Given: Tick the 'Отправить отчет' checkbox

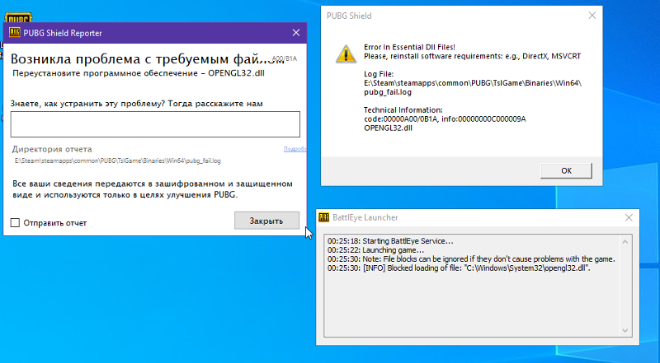Looking at the screenshot, I should click(15, 223).
